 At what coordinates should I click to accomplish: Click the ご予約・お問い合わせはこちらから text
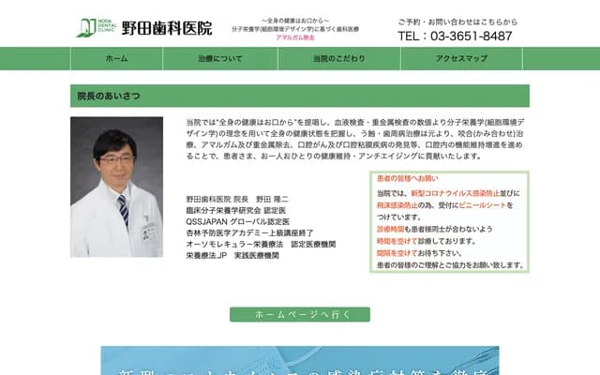457,21
